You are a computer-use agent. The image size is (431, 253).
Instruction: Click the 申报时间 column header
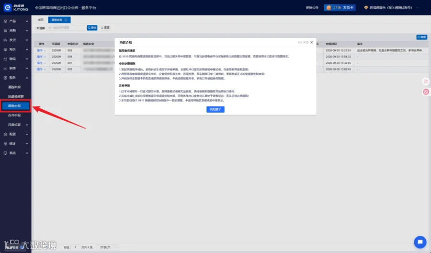(331, 44)
